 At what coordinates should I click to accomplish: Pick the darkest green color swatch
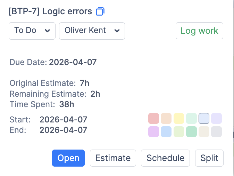191,131
